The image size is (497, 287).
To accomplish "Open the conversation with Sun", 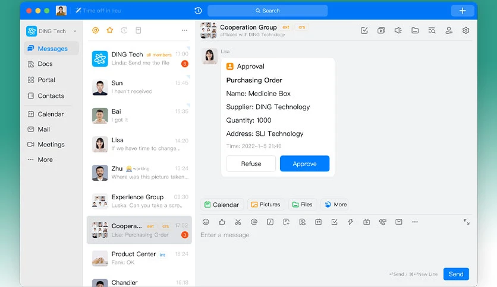I will pyautogui.click(x=139, y=87).
